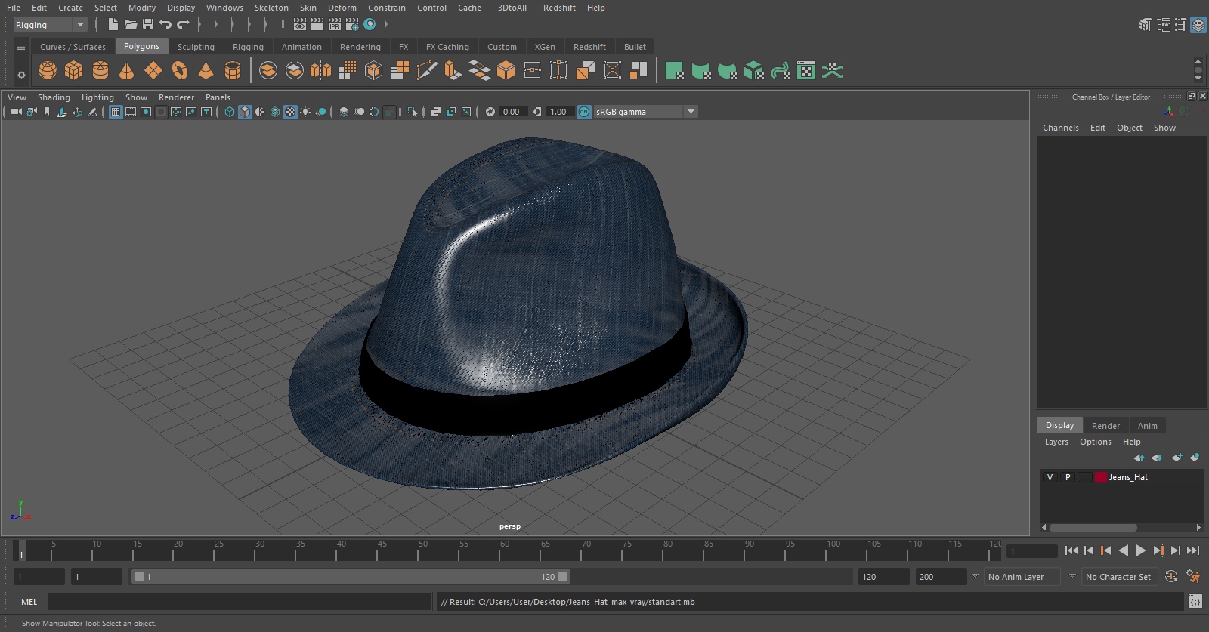Open the Anim layer tab
The height and width of the screenshot is (632, 1209).
click(x=1147, y=426)
